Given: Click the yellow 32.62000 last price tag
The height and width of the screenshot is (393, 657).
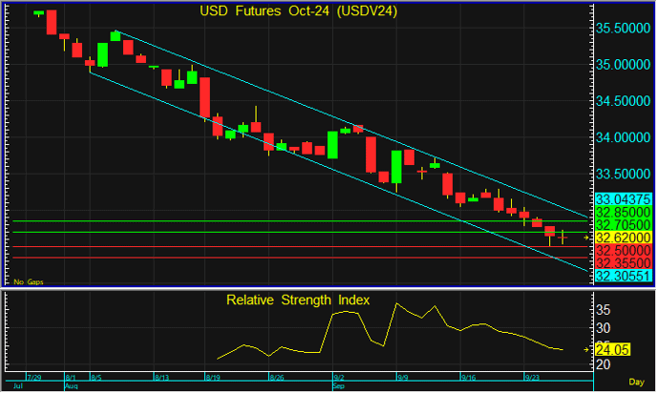Looking at the screenshot, I should pyautogui.click(x=623, y=237).
